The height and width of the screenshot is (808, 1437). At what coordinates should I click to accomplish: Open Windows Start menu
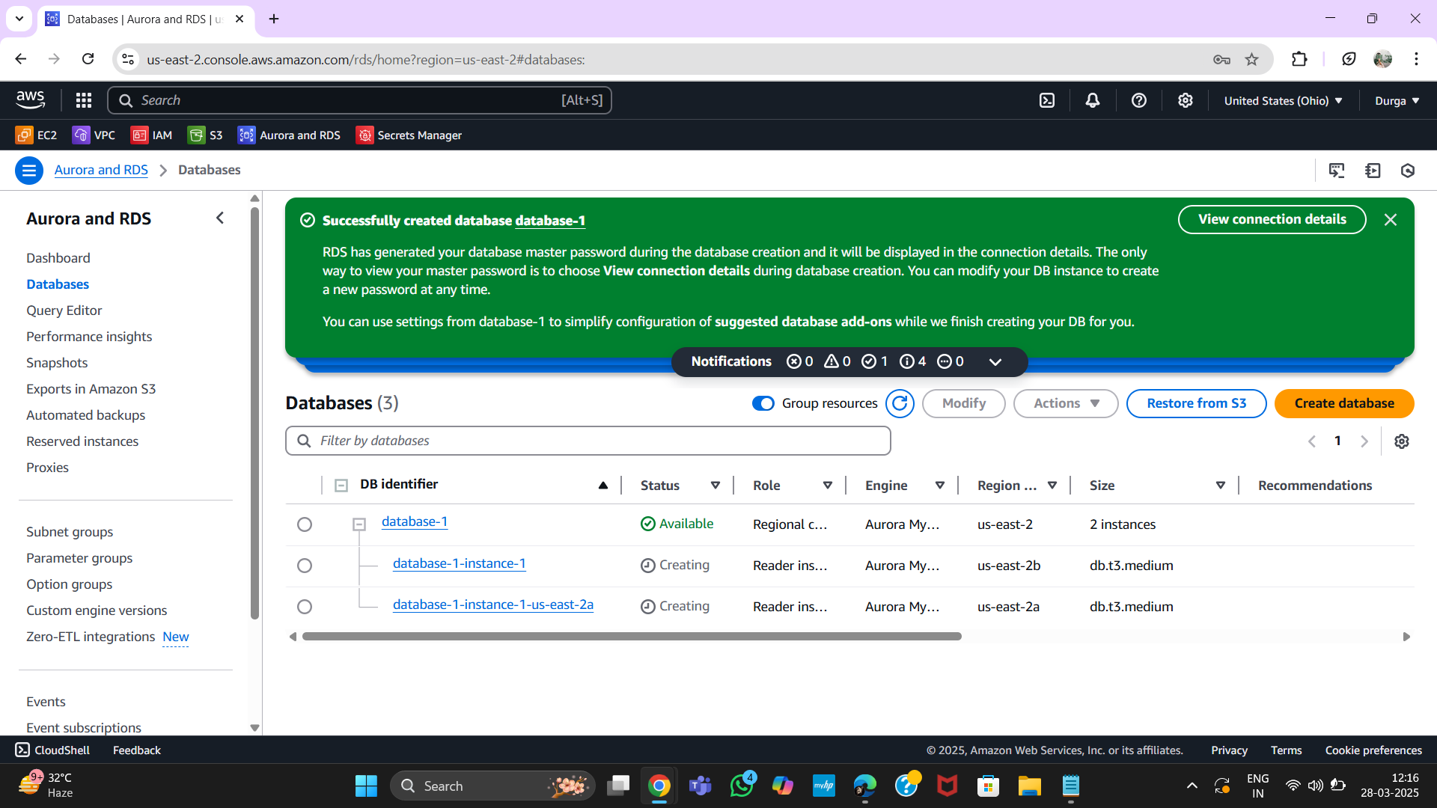pos(366,786)
